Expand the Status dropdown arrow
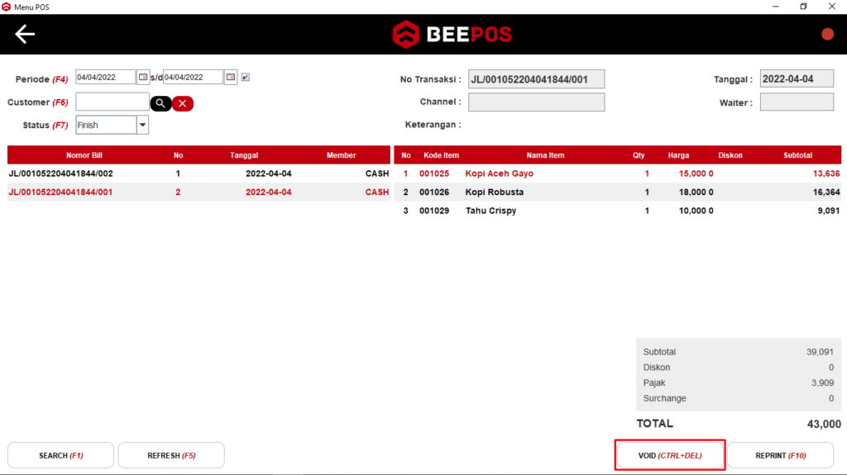 coord(142,126)
